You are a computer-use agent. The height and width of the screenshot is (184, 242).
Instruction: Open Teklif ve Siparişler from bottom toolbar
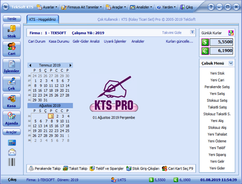[106, 169]
